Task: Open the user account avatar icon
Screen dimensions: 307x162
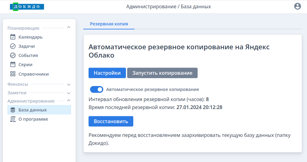Action: 298,6
